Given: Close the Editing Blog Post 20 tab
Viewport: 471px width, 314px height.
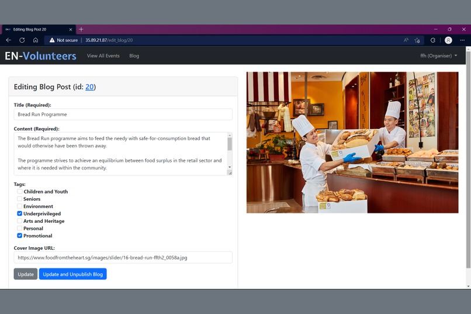Looking at the screenshot, I should coord(71,29).
